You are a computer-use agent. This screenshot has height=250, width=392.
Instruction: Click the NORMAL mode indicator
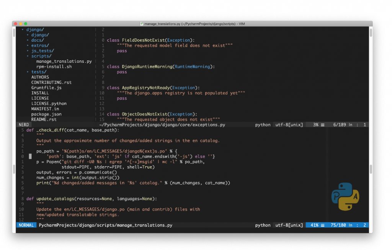coord(26,225)
